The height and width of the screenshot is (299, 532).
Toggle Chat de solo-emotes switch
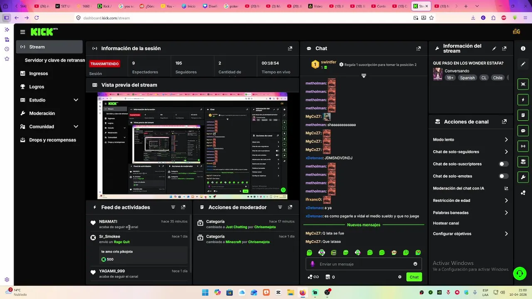[x=504, y=176]
